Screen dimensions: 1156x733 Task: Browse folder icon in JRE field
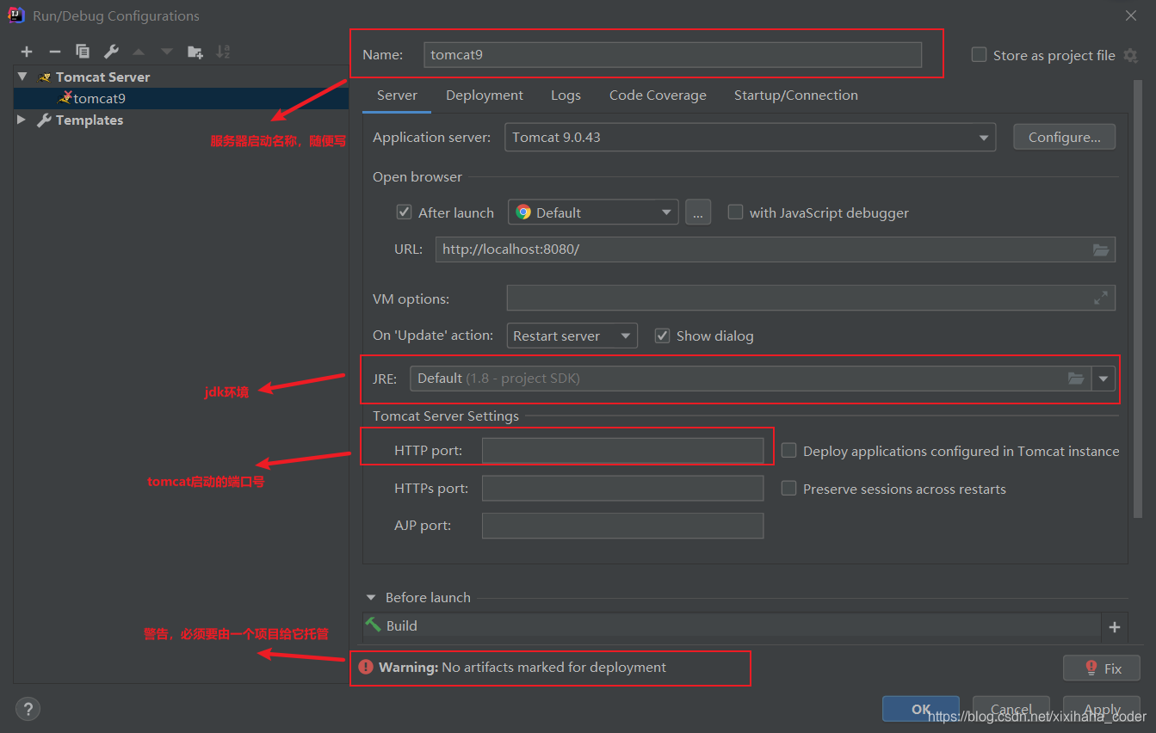point(1076,379)
